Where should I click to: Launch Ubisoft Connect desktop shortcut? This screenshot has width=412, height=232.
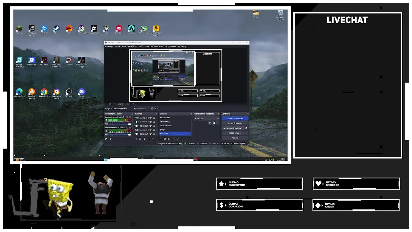(x=81, y=30)
